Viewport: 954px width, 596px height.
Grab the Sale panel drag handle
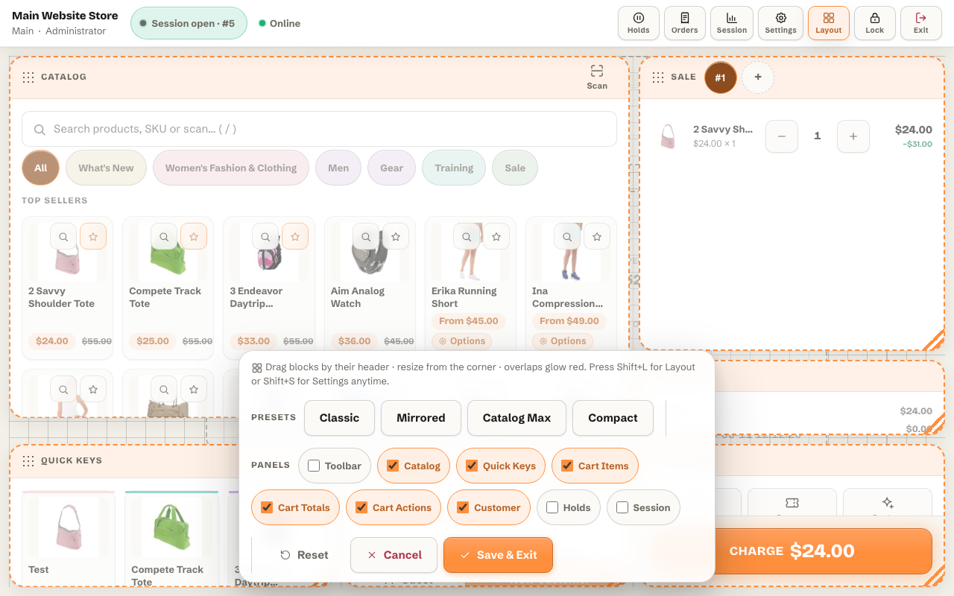(658, 77)
